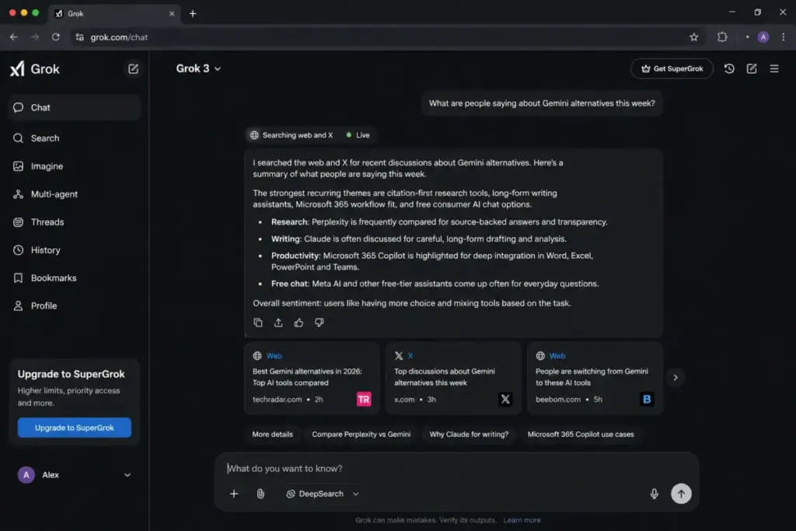
Task: Start voice input with microphone icon
Action: click(x=654, y=494)
